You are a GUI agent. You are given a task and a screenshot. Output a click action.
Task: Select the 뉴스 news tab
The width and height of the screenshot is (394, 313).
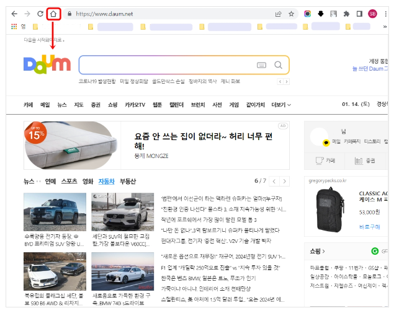pos(29,181)
